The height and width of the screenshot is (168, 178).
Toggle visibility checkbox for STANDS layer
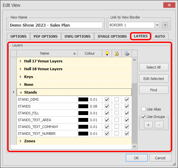tap(107, 106)
